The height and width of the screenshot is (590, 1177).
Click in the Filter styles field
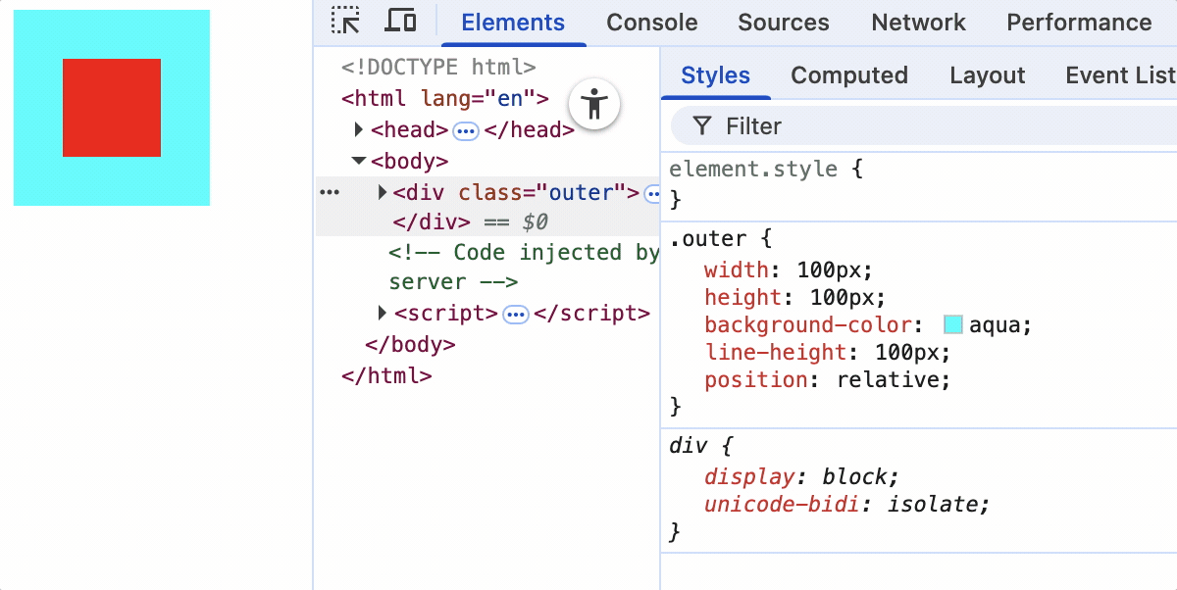[922, 125]
